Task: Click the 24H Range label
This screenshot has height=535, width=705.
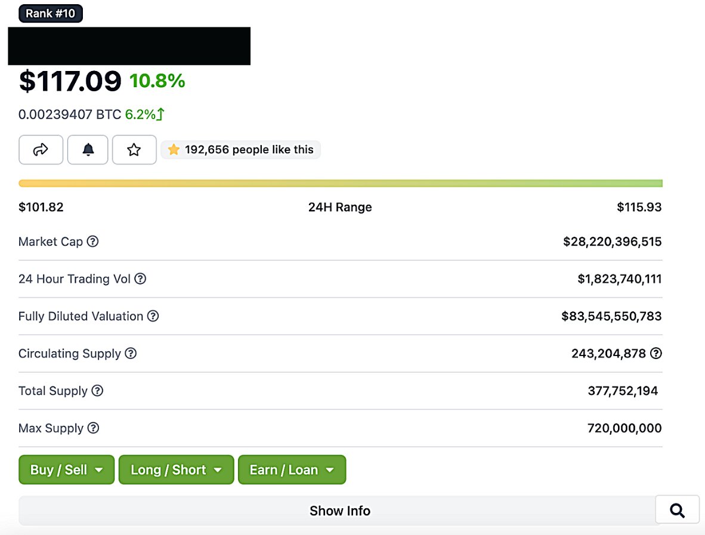Action: click(x=339, y=207)
